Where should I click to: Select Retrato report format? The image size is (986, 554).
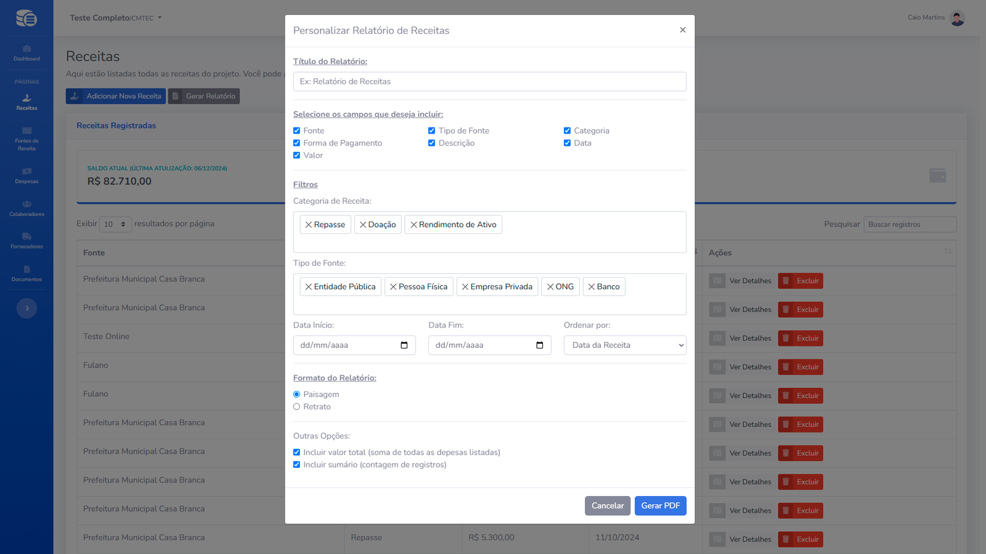(296, 407)
